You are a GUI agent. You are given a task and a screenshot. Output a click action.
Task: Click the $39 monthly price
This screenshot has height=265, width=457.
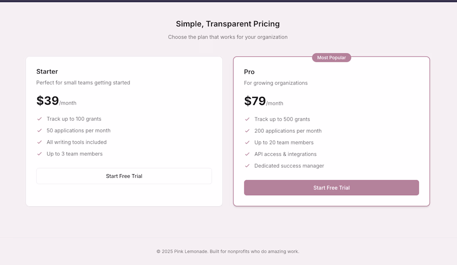pos(48,101)
